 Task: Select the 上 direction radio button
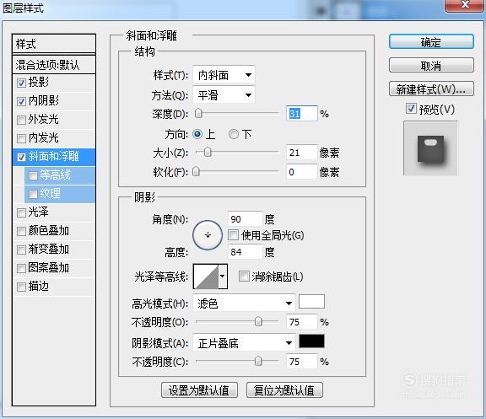[197, 134]
